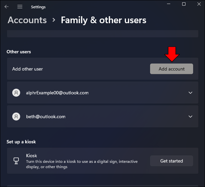Close the Settings window

coord(199,4)
